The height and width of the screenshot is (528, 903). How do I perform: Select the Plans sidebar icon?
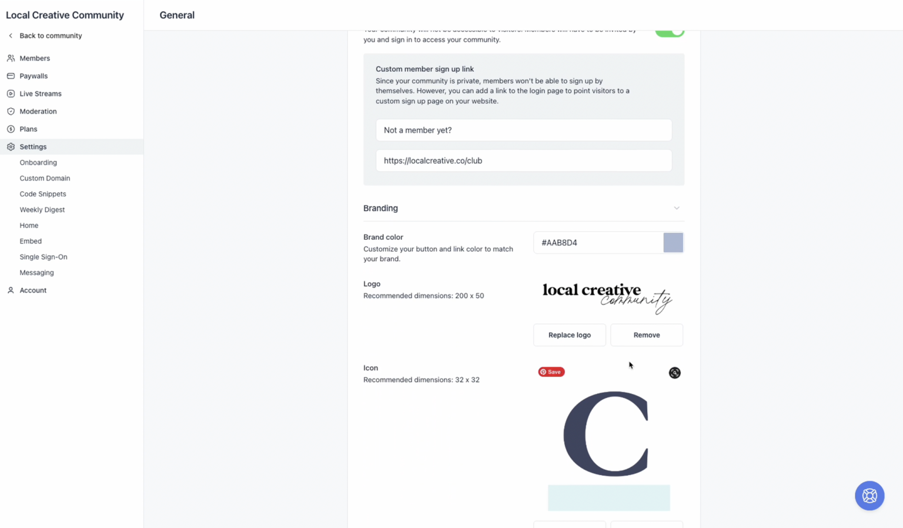point(10,129)
